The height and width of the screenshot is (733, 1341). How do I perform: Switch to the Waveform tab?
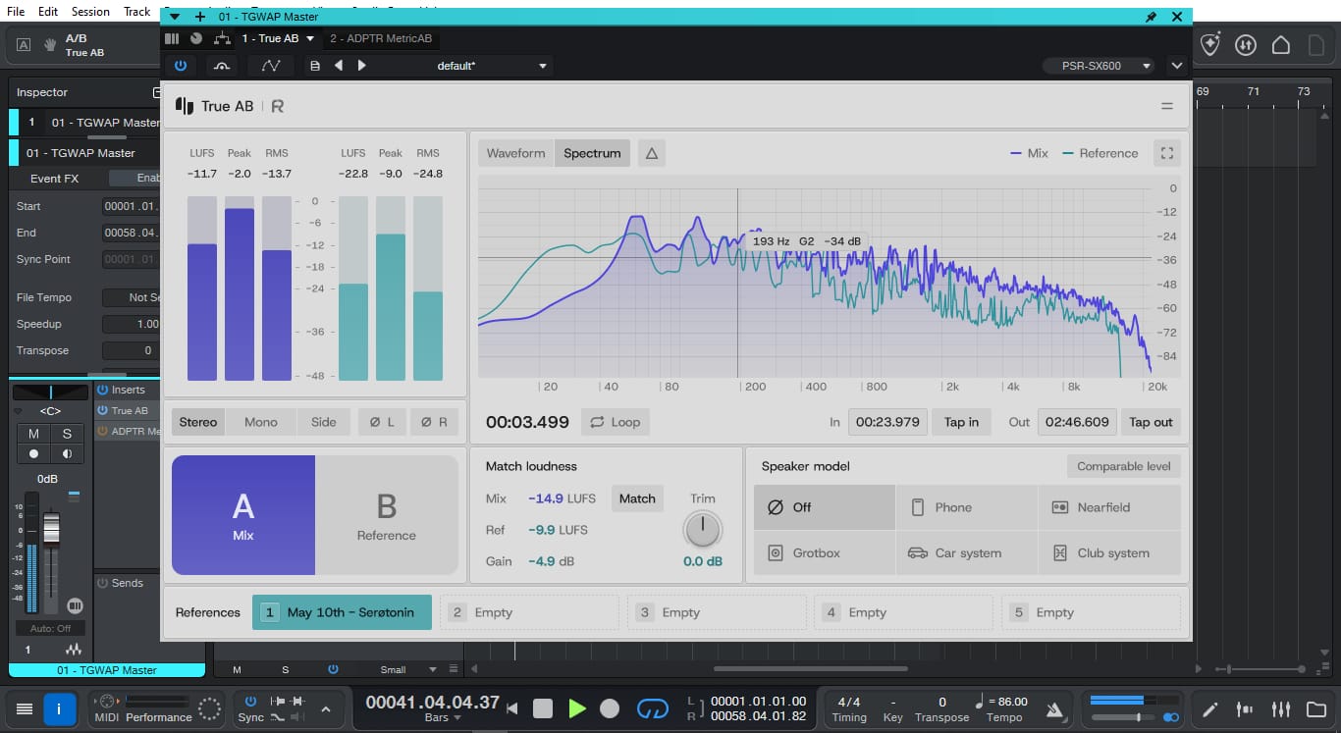tap(515, 153)
